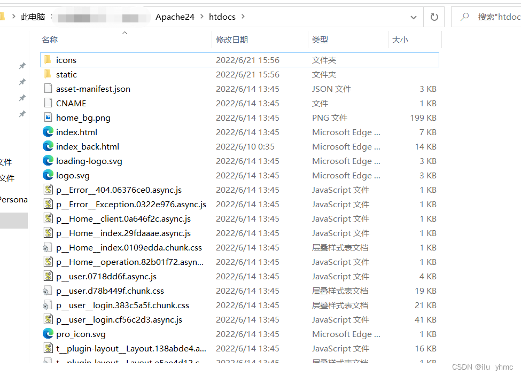This screenshot has height=376, width=521.
Task: Click the refresh button in address bar
Action: click(x=433, y=17)
